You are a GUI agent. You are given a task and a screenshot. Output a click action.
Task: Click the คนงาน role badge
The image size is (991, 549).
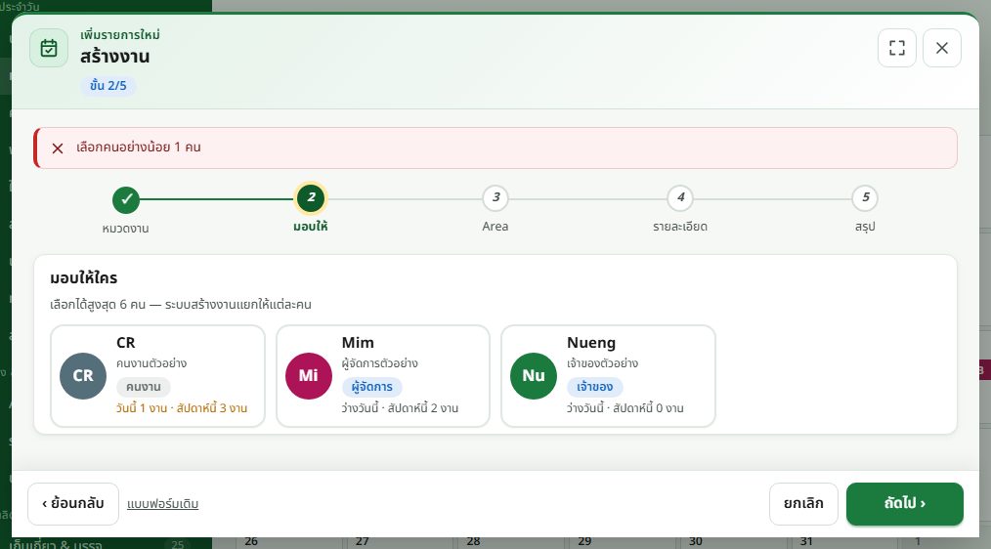tap(144, 387)
